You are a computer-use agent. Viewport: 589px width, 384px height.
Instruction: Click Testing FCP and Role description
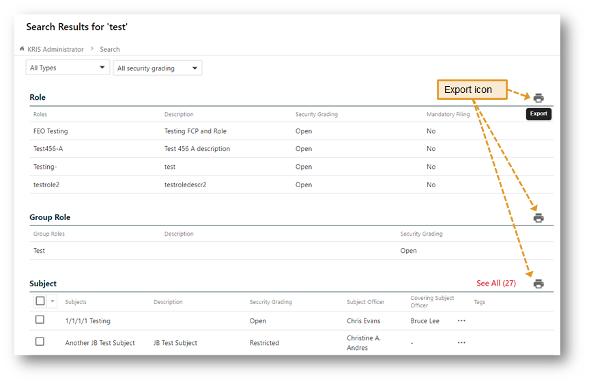tap(195, 131)
